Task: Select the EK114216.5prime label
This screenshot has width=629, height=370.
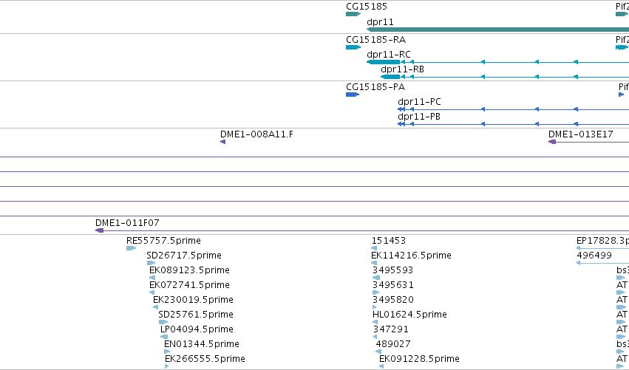Action: 411,256
